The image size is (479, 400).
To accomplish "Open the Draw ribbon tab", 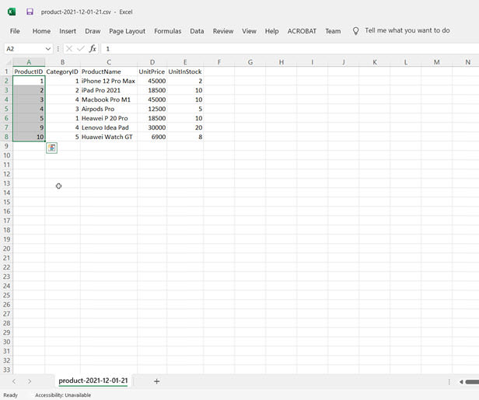I will pyautogui.click(x=93, y=31).
